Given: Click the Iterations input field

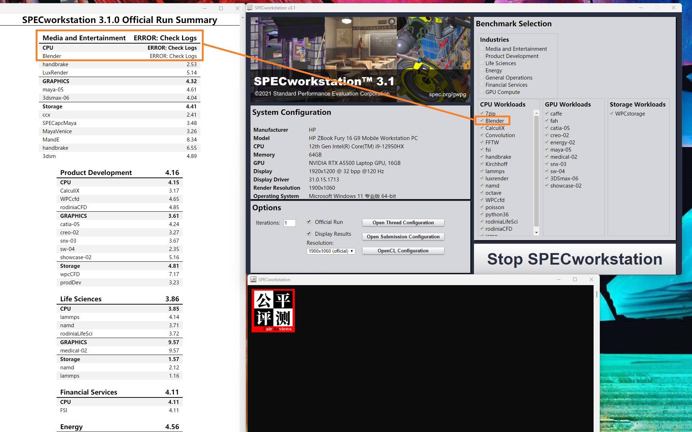Looking at the screenshot, I should point(289,223).
